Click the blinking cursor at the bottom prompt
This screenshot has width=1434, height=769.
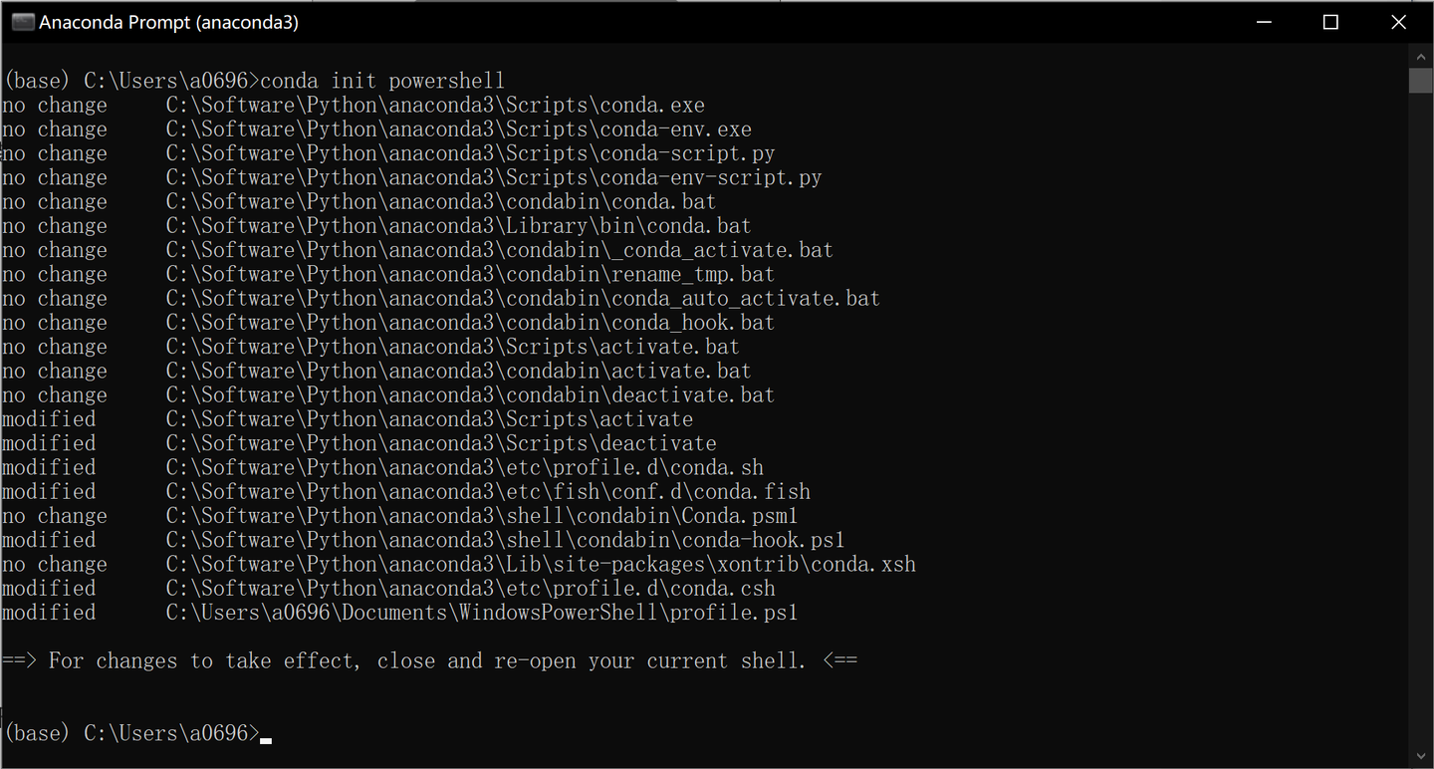(266, 738)
